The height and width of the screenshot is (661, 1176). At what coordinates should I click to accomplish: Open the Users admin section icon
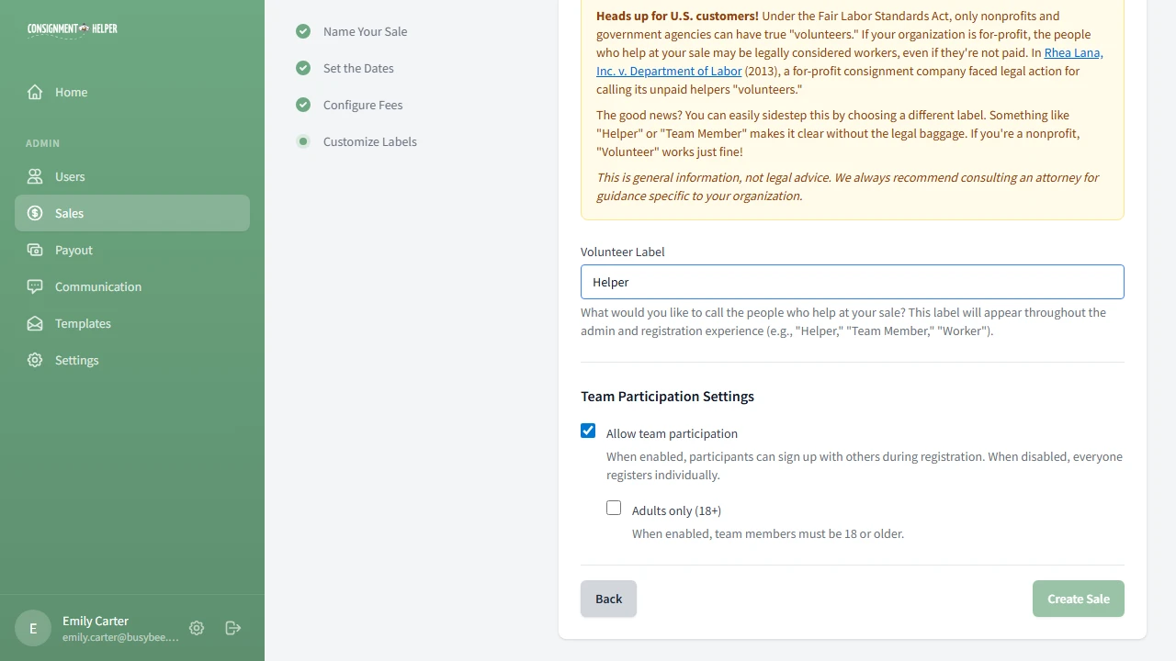(x=34, y=176)
